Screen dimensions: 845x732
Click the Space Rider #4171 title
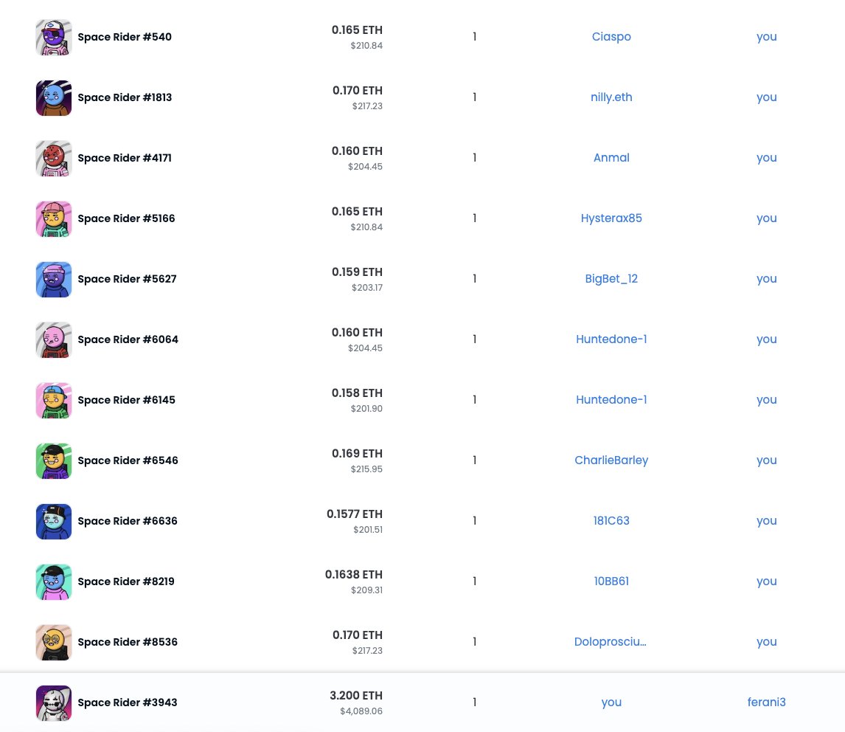pos(125,158)
